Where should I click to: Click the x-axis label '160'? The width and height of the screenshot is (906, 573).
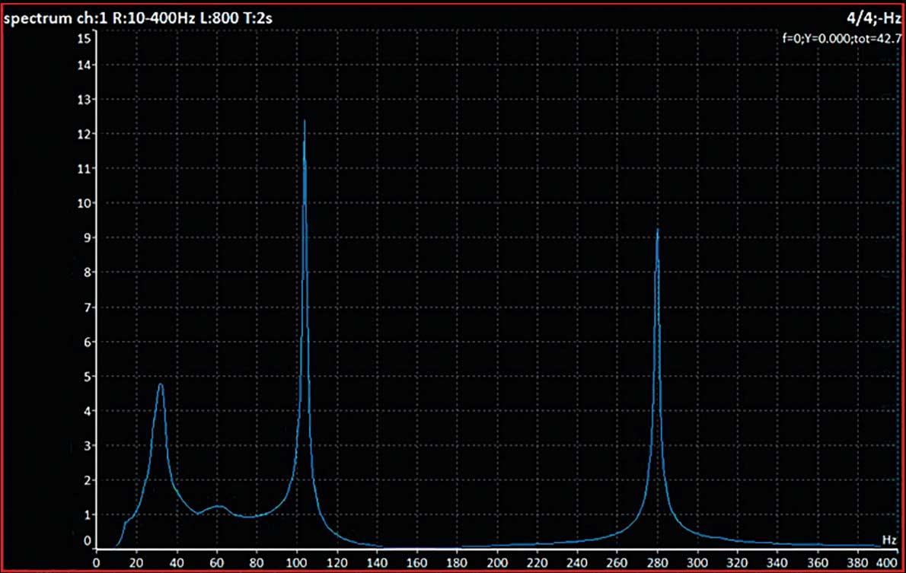(x=416, y=562)
